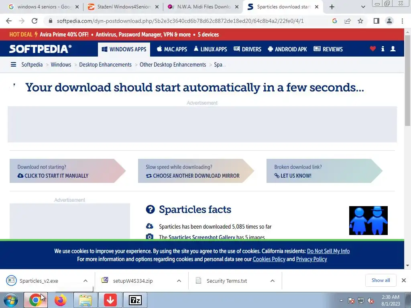Open Chrome's three-dot menu
Viewport: 411px width, 308px height.
point(402,21)
